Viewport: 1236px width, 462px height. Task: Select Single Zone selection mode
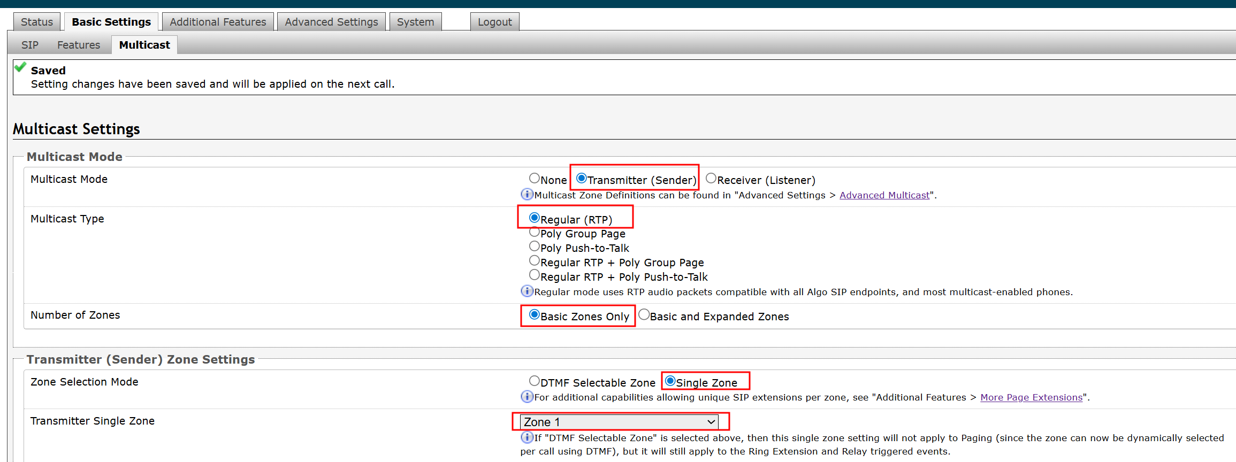click(x=670, y=381)
